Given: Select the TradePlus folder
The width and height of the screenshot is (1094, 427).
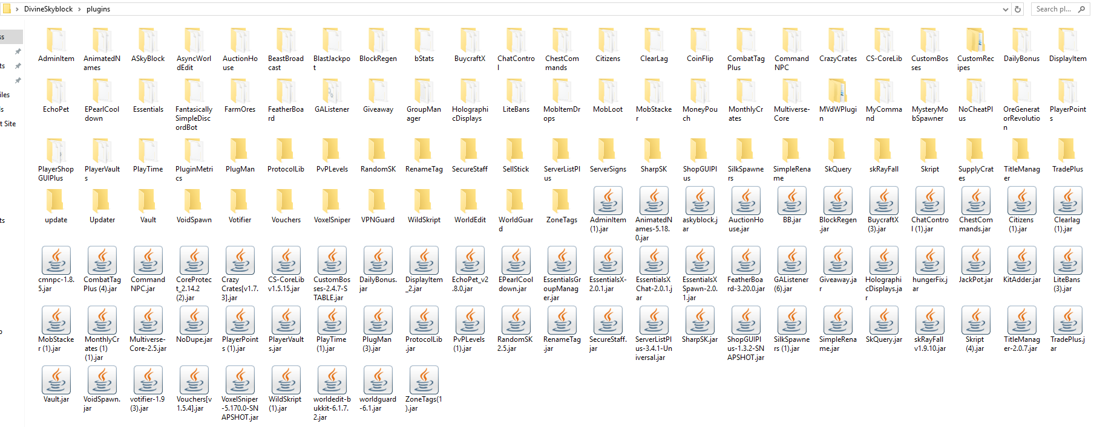Looking at the screenshot, I should coord(1068,155).
